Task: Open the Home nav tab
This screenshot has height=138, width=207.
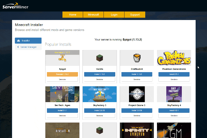Action: pos(72,14)
